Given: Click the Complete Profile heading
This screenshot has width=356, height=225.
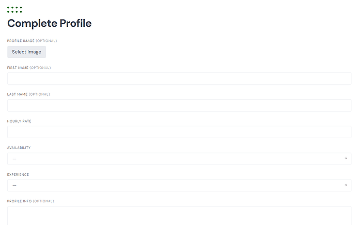Looking at the screenshot, I should coord(49,23).
